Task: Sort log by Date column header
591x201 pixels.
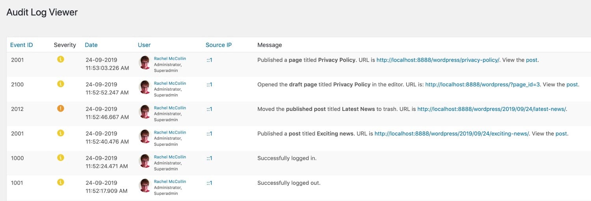Action: (x=91, y=45)
